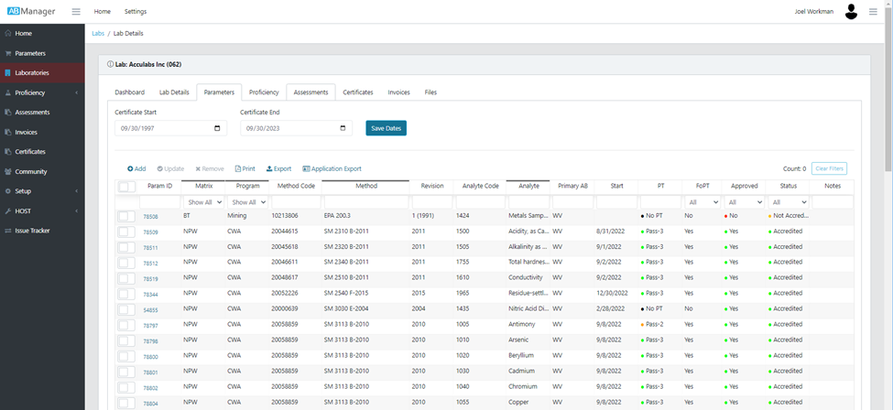Viewport: 893px width, 410px height.
Task: Switch to the Invoices tab
Action: (398, 92)
